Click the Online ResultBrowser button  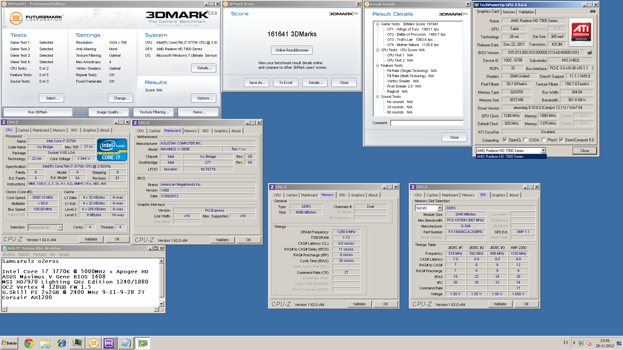[292, 50]
